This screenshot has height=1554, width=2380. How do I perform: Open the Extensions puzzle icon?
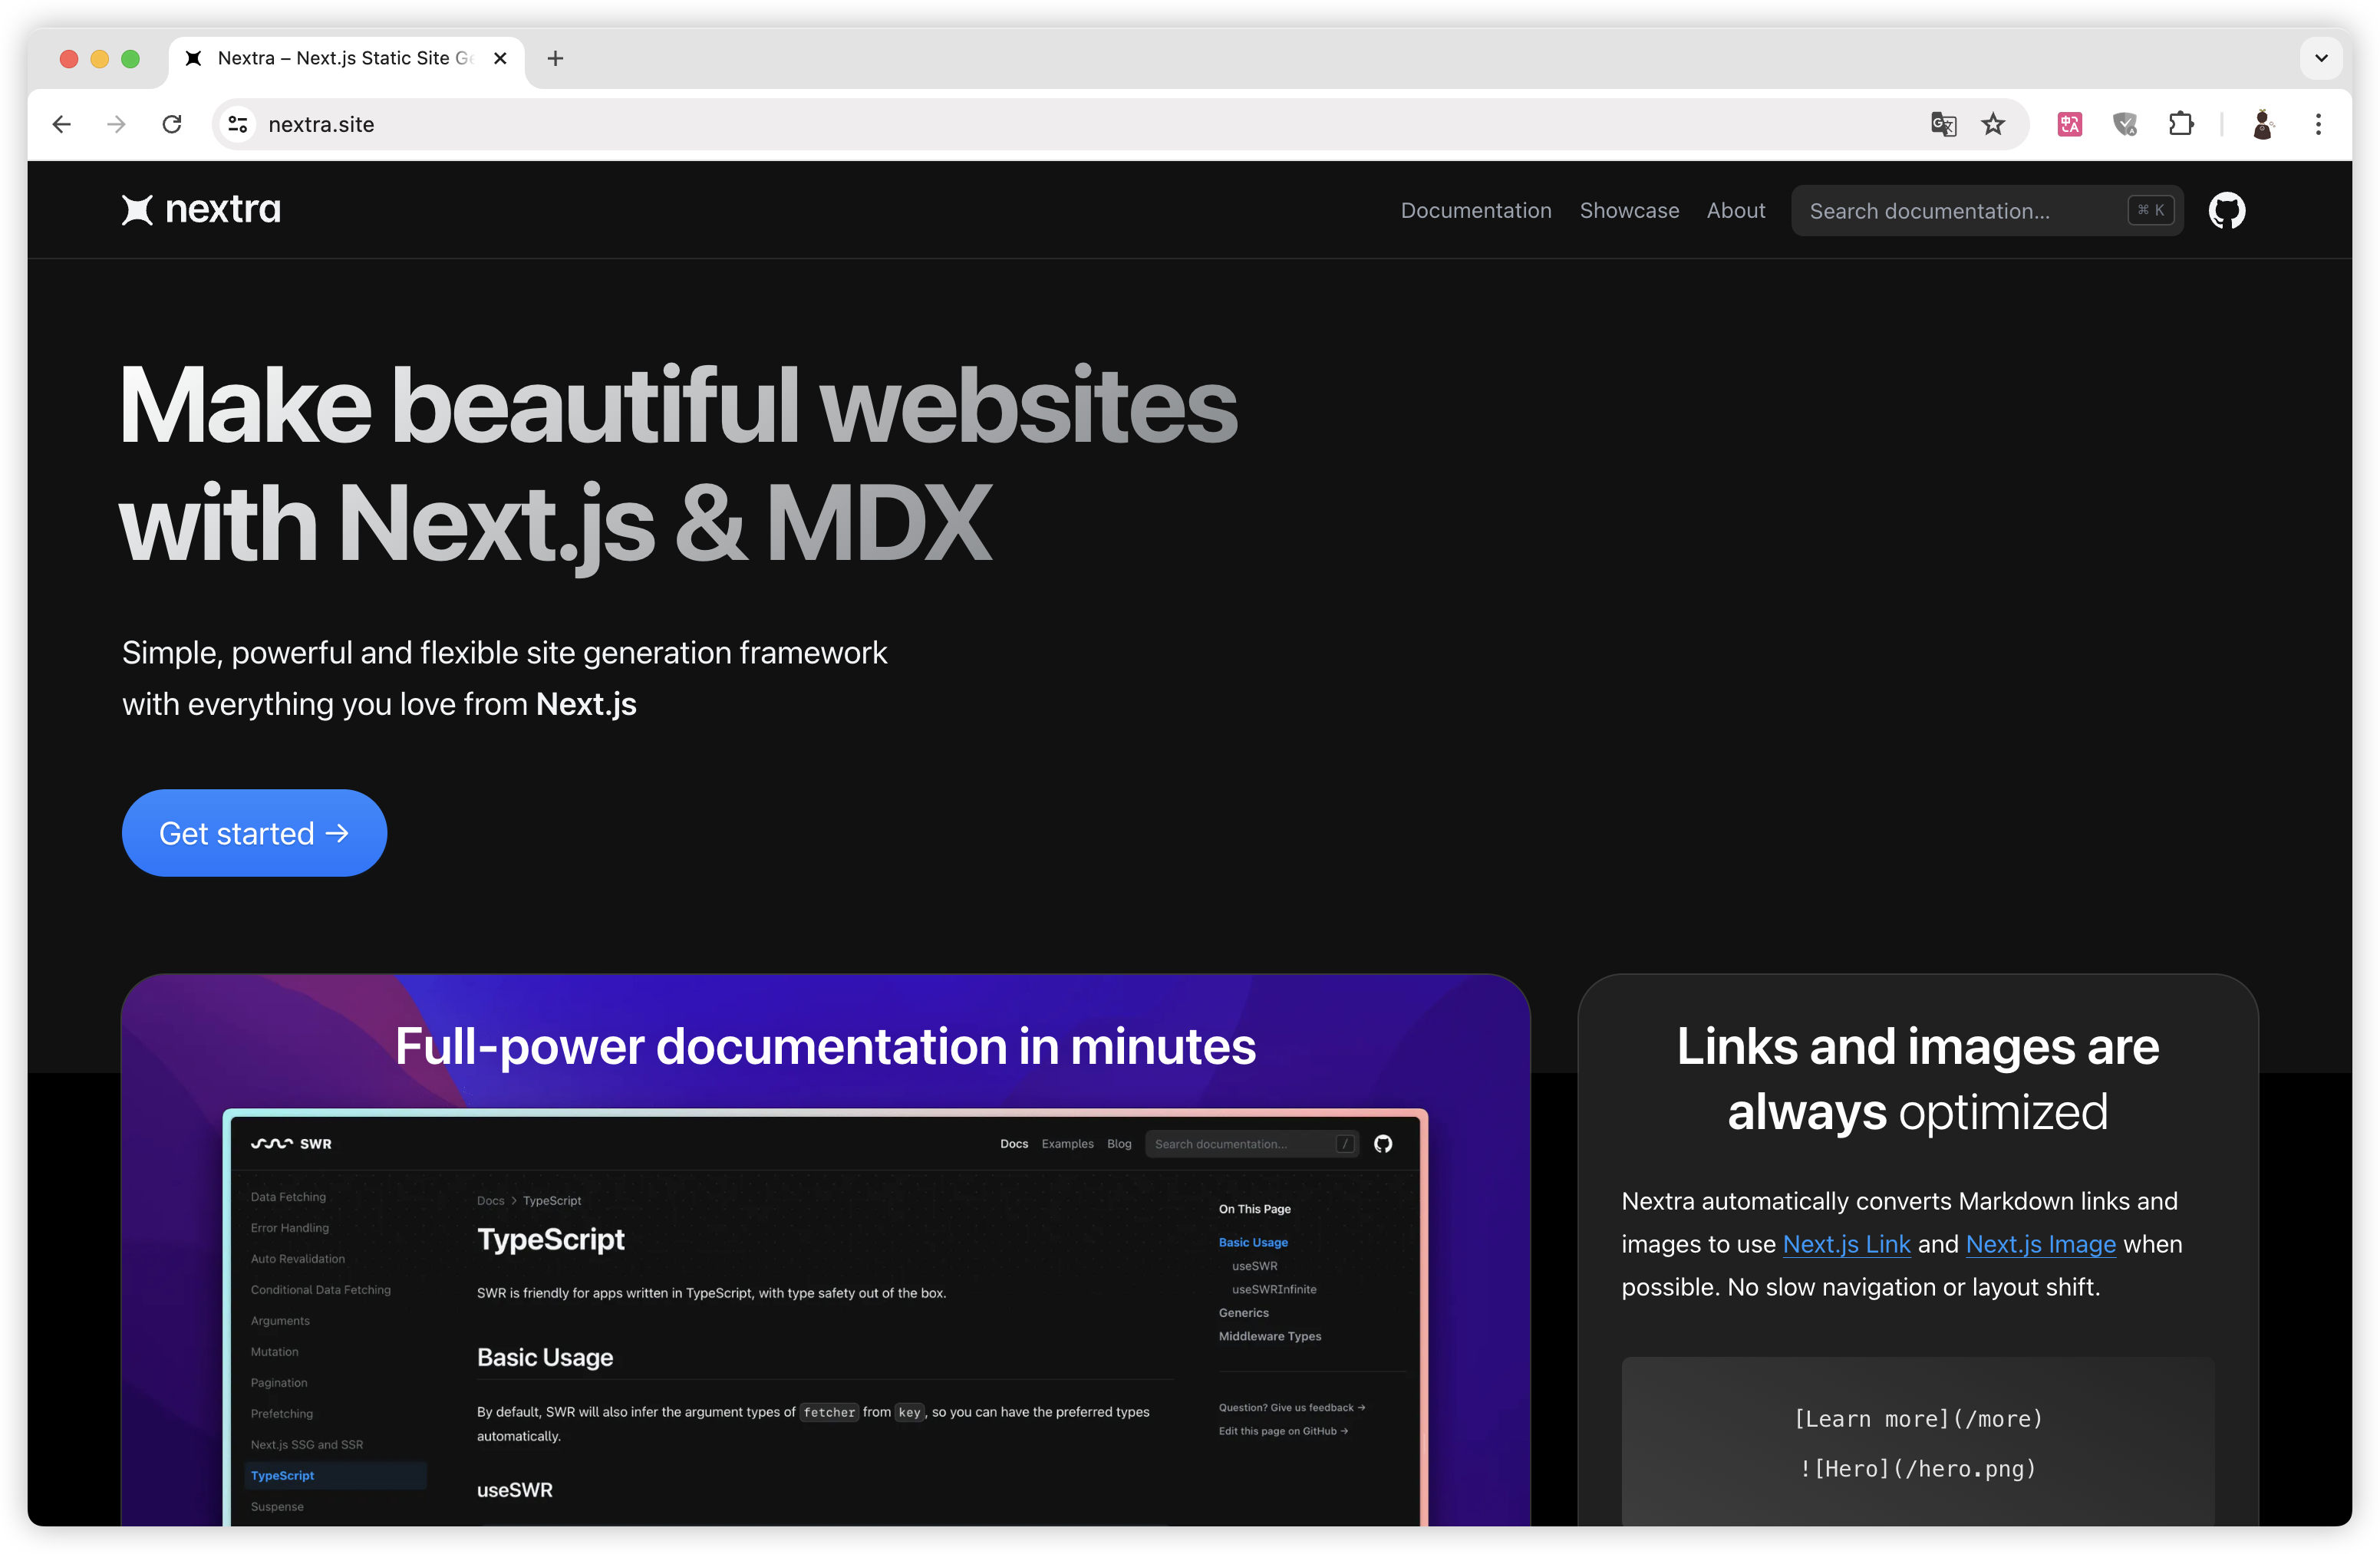point(2180,124)
